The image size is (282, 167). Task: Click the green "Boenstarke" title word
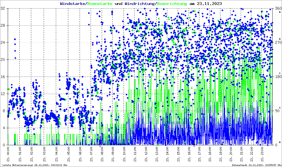pyautogui.click(x=100, y=4)
